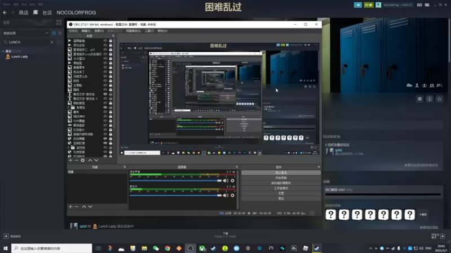This screenshot has height=253, width=451.
Task: Add a new source with the plus icon
Action: 70,160
